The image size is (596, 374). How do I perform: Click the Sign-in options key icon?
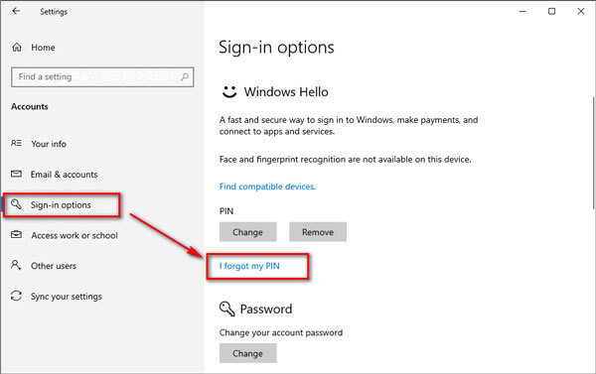(x=16, y=204)
